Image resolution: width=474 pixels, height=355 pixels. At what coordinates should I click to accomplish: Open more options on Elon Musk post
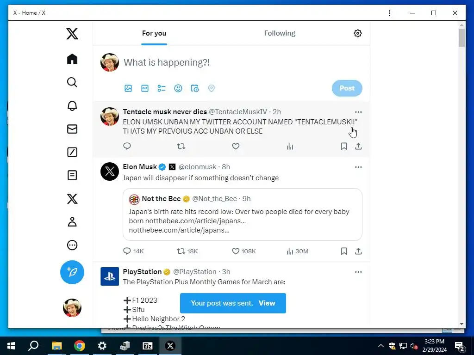coord(358,167)
